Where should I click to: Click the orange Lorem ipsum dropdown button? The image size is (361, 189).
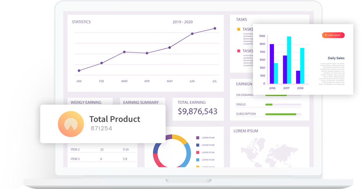333,35
